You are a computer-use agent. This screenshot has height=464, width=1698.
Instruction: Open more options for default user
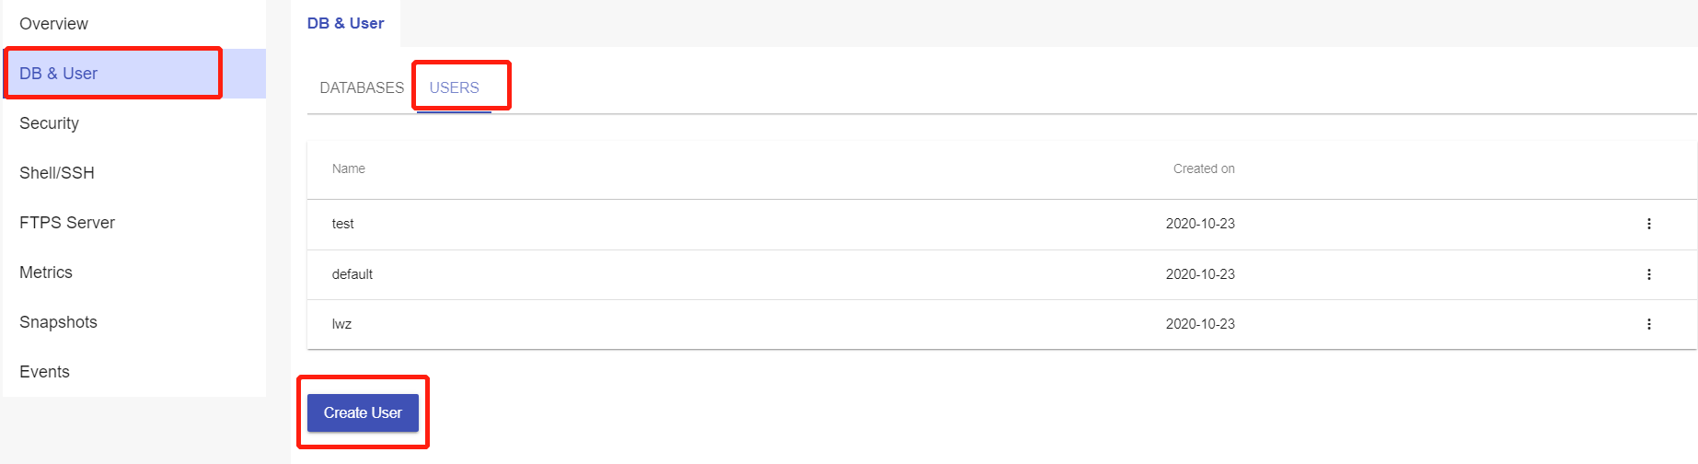pyautogui.click(x=1648, y=274)
